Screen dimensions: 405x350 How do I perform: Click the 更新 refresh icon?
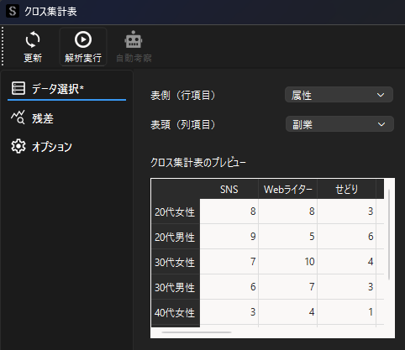pyautogui.click(x=33, y=39)
